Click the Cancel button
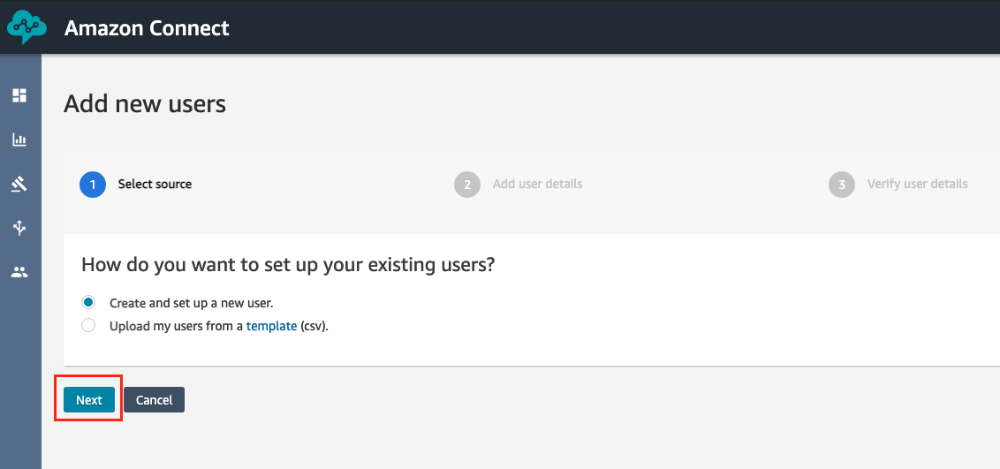Screen dimensions: 1000x469 (155, 399)
